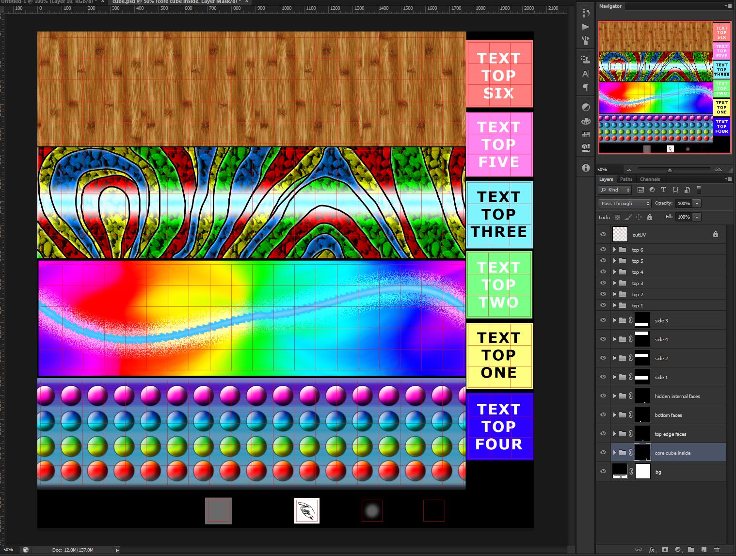The height and width of the screenshot is (556, 736).
Task: Toggle lock image pixels brush icon
Action: 628,217
